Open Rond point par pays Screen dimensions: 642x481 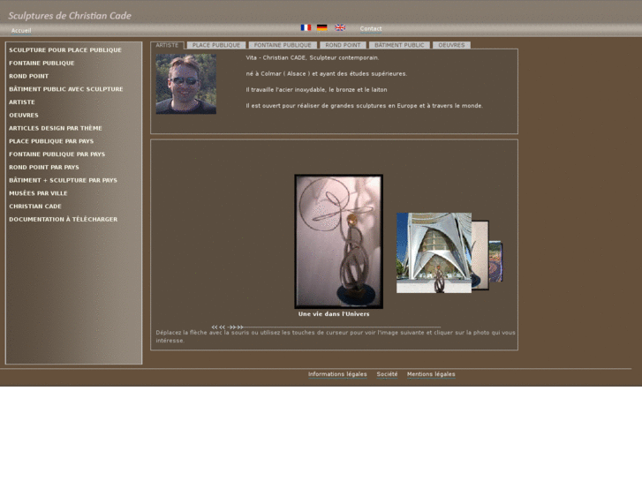tap(44, 167)
